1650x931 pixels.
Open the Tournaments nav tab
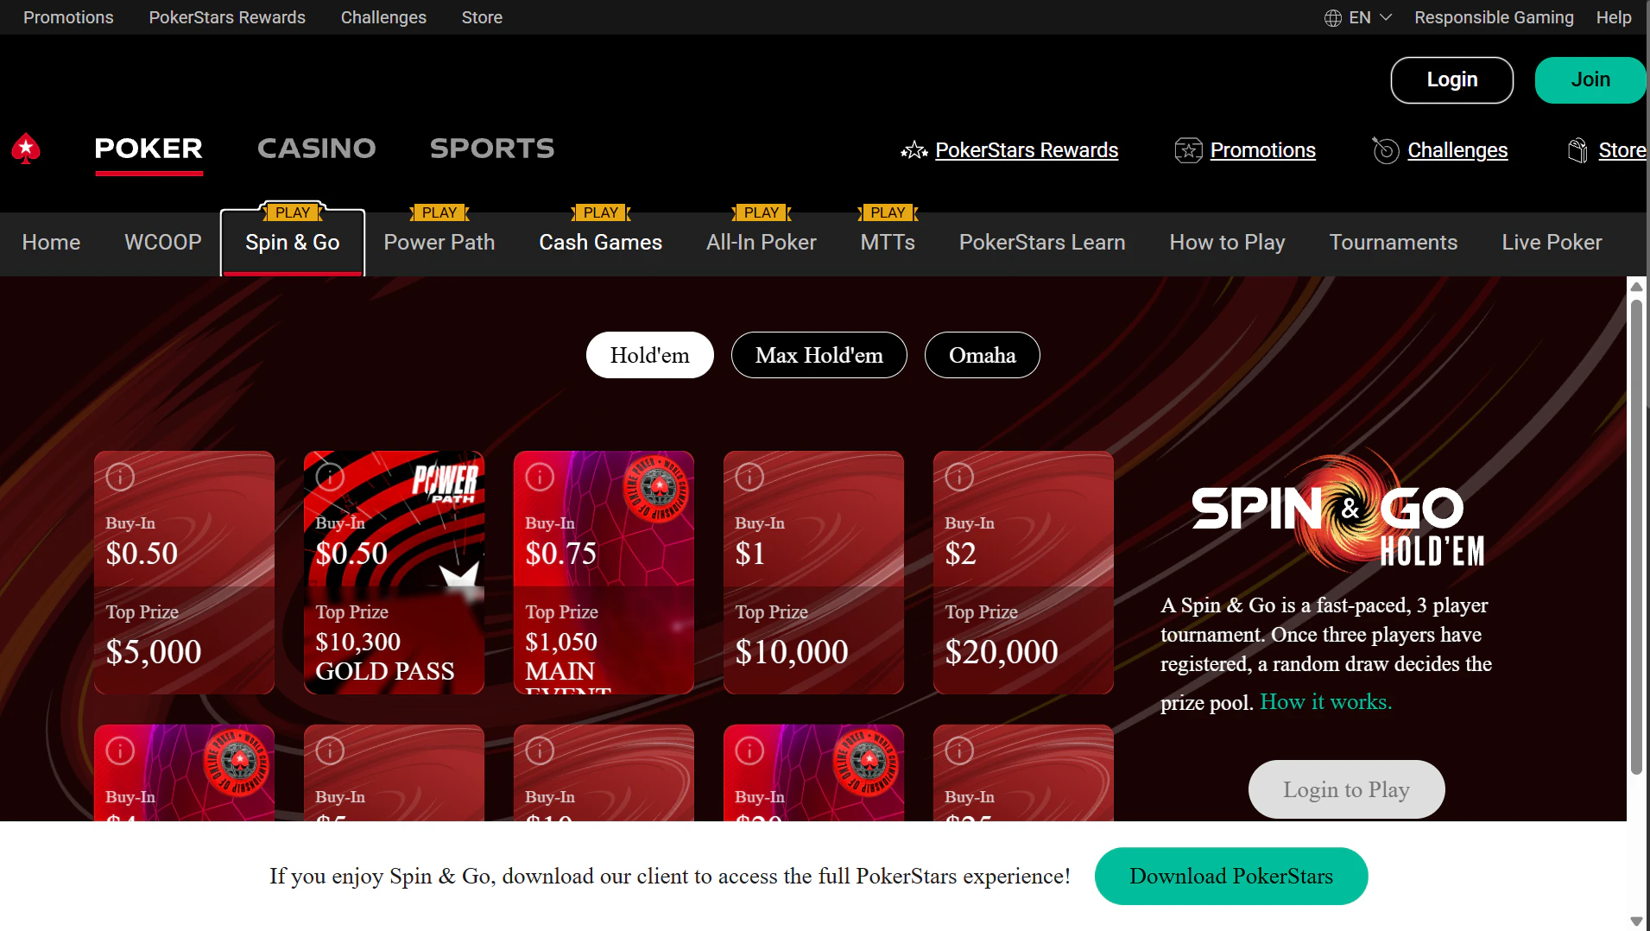pyautogui.click(x=1394, y=243)
